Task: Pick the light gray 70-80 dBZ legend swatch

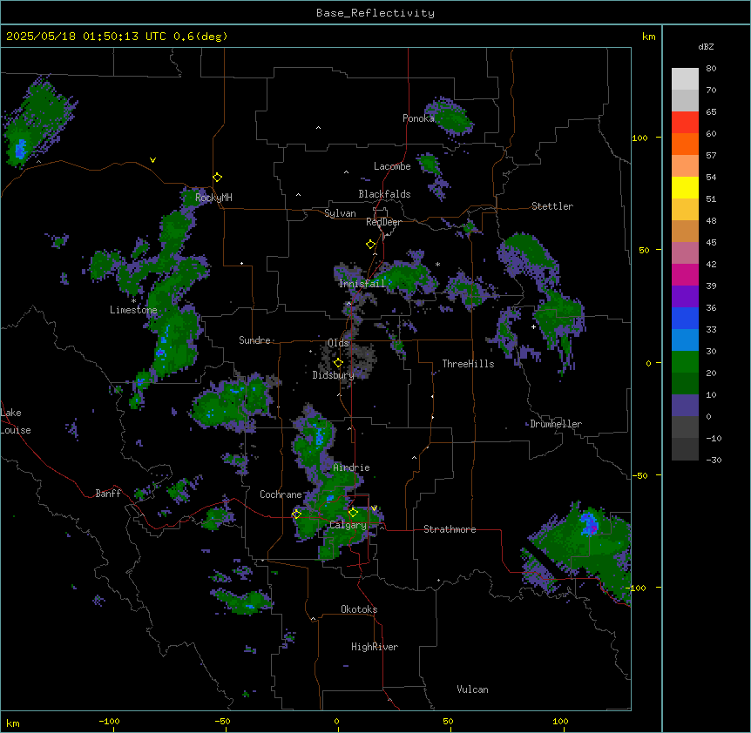Action: [685, 78]
